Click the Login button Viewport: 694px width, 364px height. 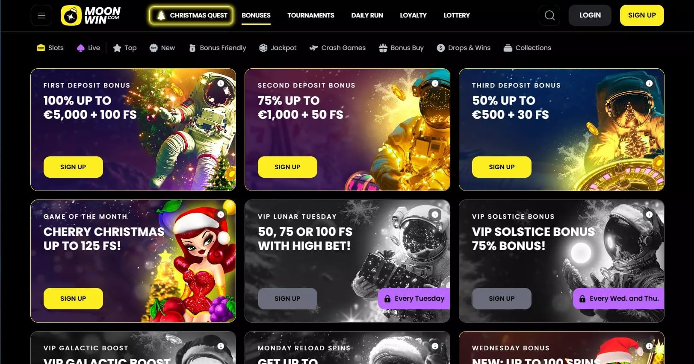click(590, 15)
